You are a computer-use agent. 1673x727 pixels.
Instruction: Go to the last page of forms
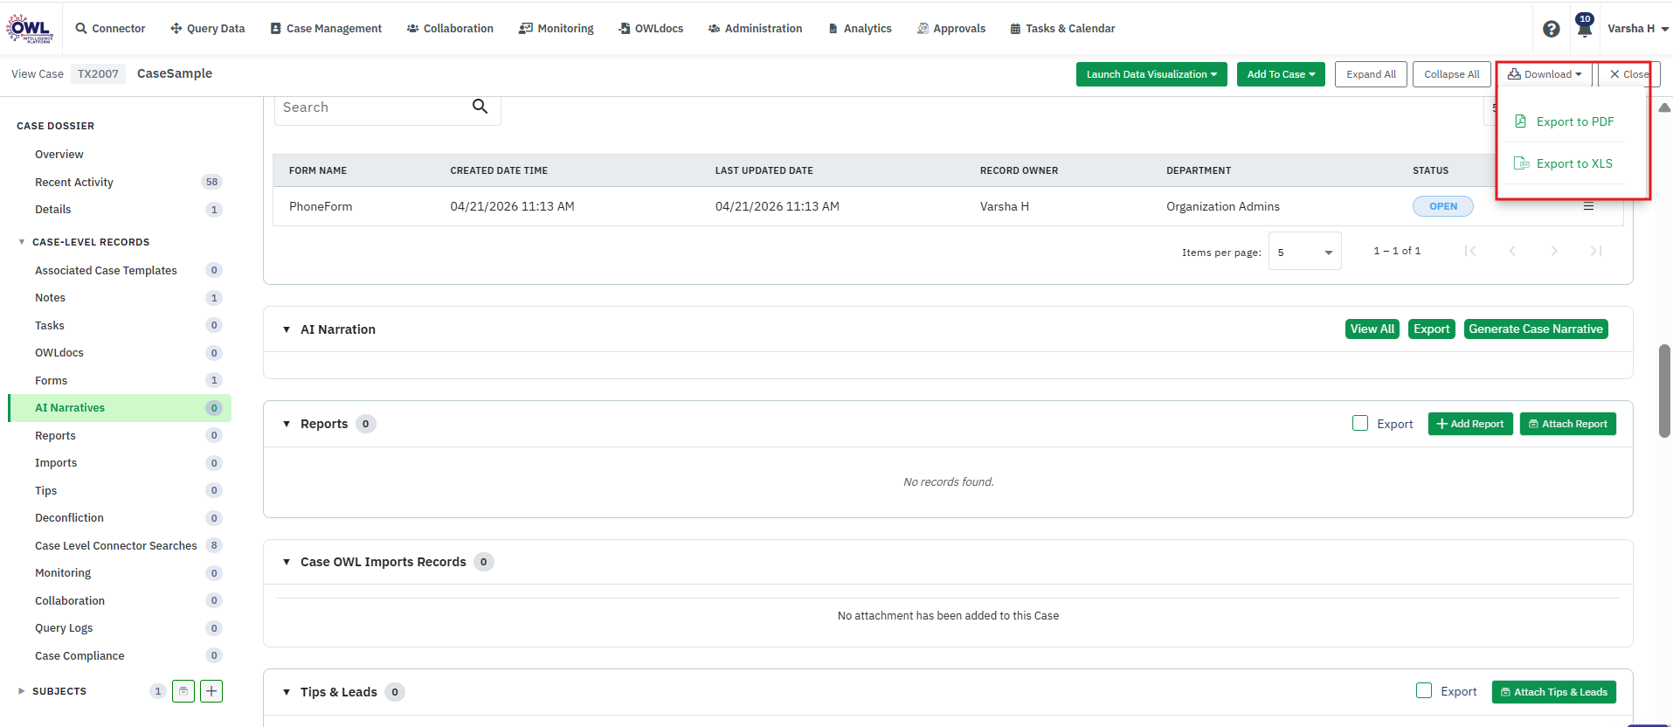click(x=1596, y=251)
